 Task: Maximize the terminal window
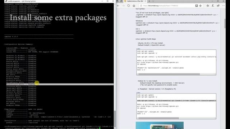(x=107, y=1)
